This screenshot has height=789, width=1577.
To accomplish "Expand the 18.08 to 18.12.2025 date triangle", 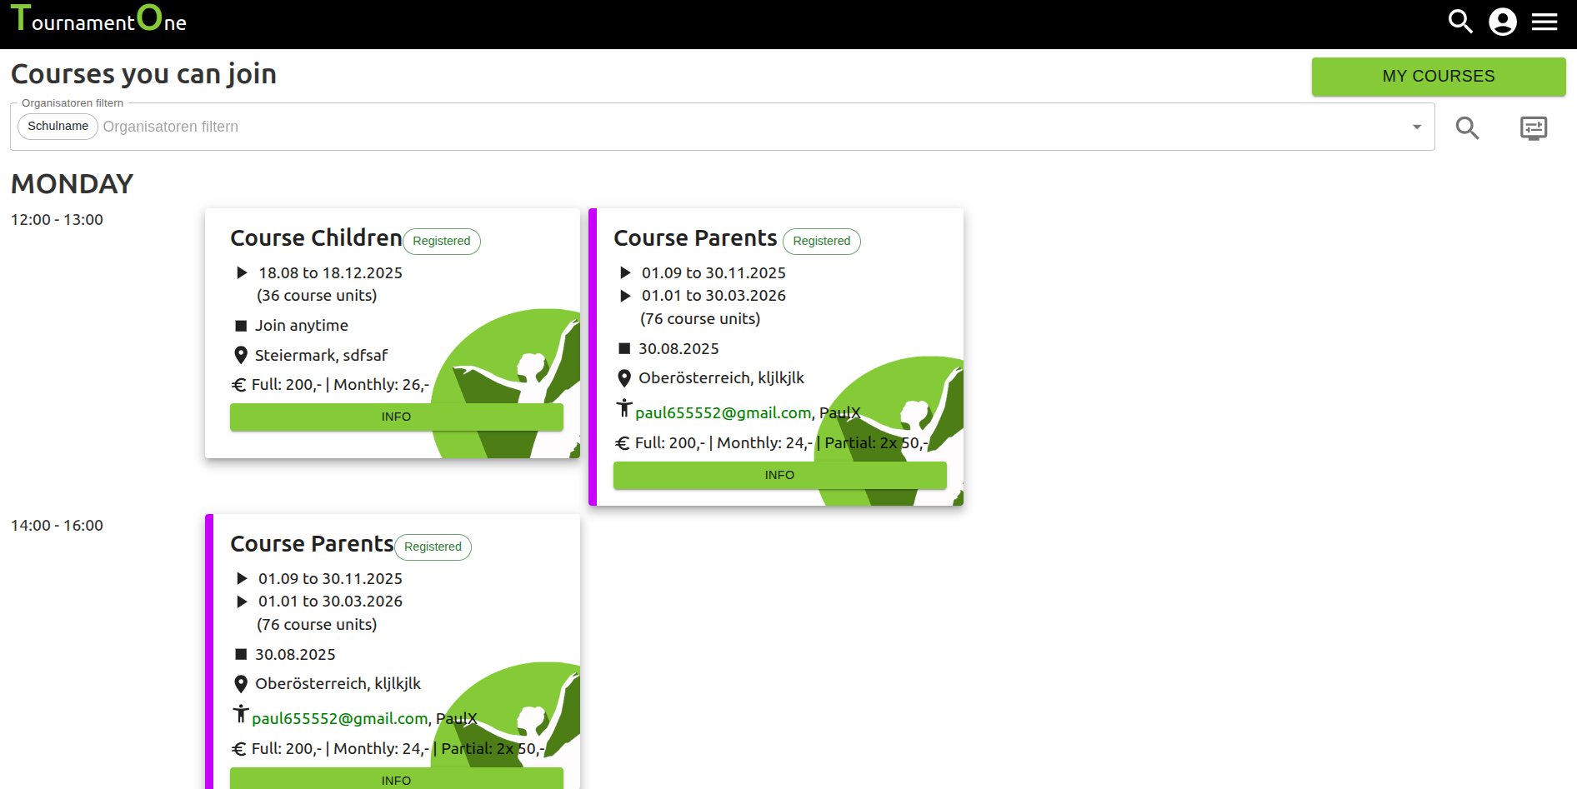I will (x=242, y=273).
